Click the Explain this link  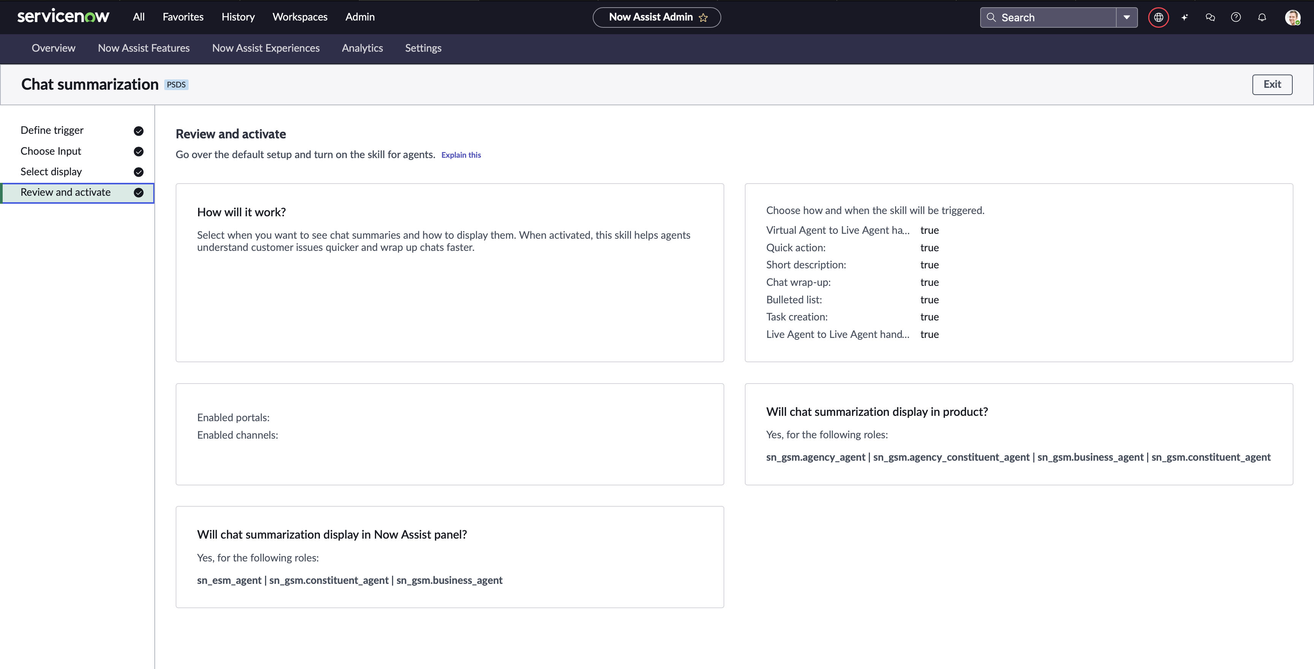pos(461,155)
